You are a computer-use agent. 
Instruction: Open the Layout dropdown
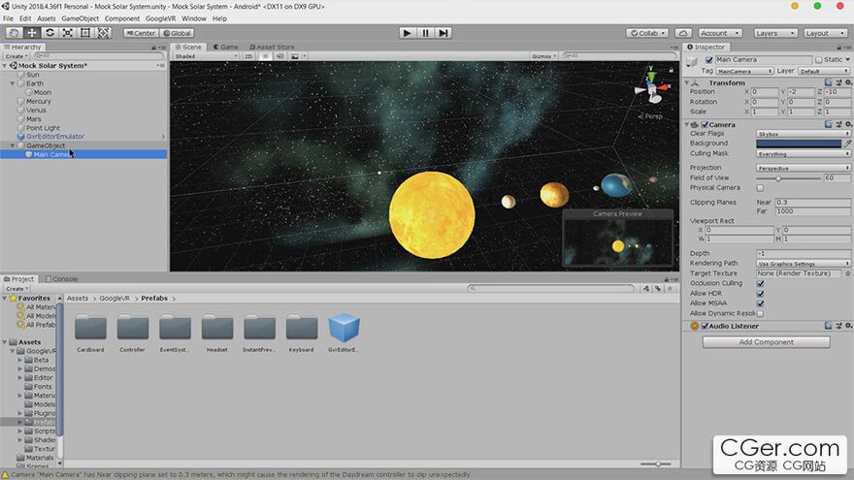[x=825, y=33]
